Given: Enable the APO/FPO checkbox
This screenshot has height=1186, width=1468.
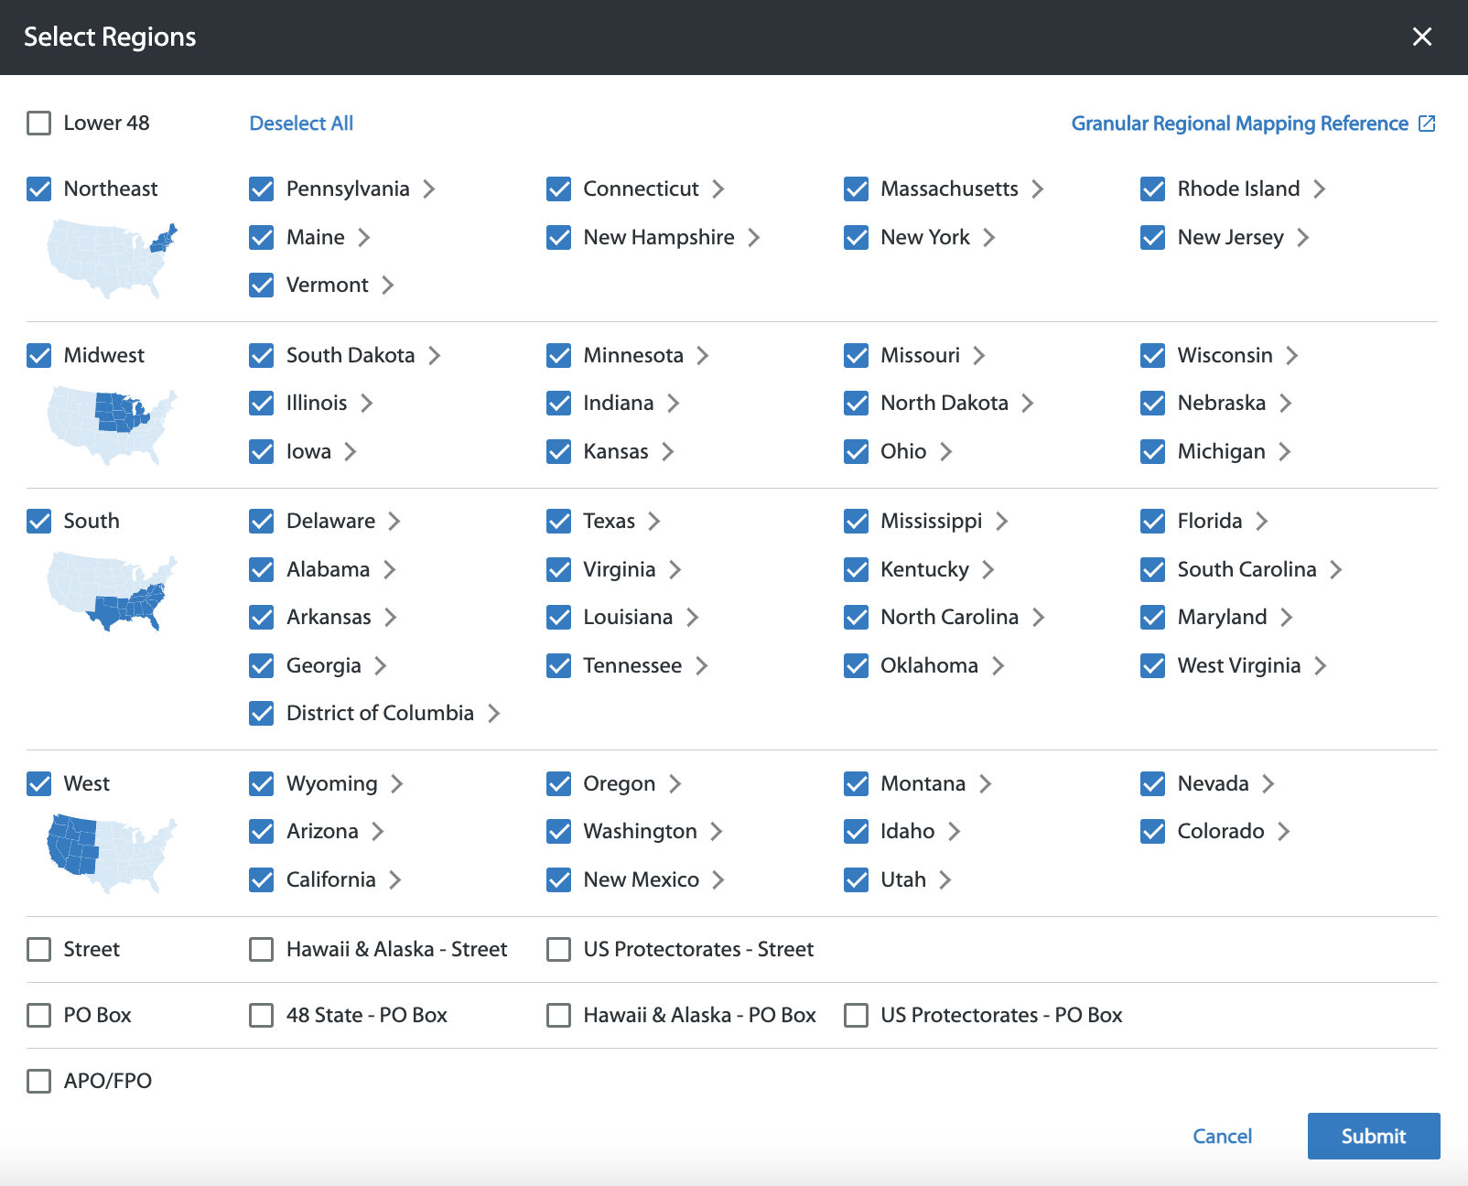Looking at the screenshot, I should coord(38,1081).
